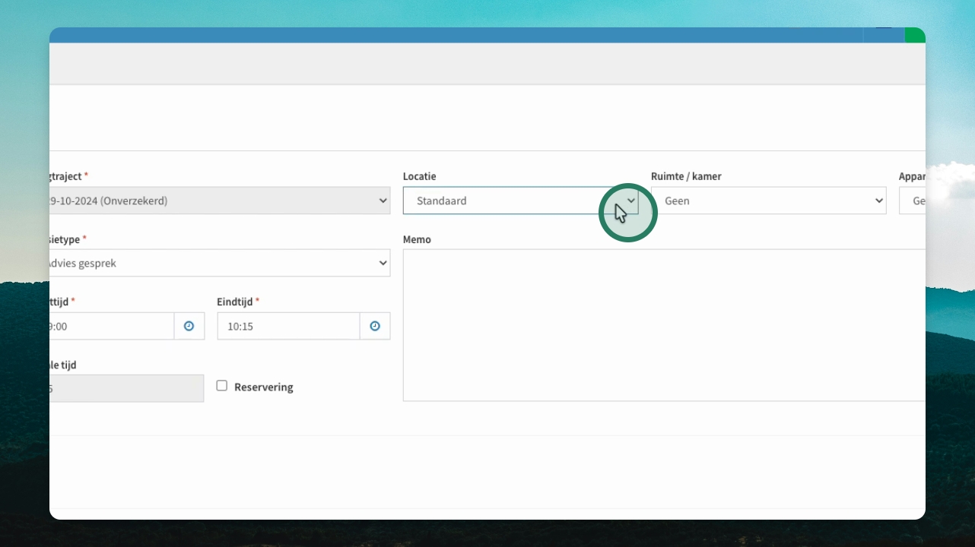The width and height of the screenshot is (975, 547).
Task: Click the clock icon beside the start time
Action: click(x=189, y=326)
